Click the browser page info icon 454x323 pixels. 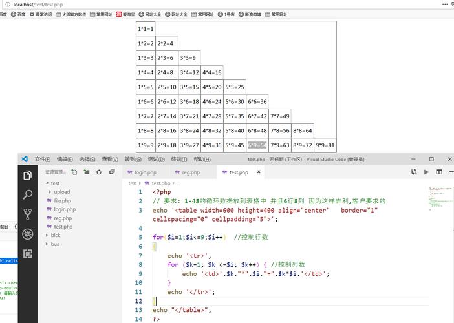(8, 5)
